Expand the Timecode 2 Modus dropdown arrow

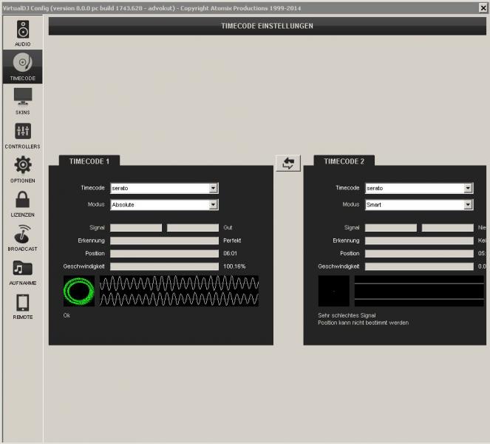click(x=468, y=205)
